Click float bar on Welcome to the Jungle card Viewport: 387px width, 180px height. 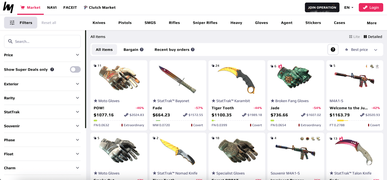355,121
